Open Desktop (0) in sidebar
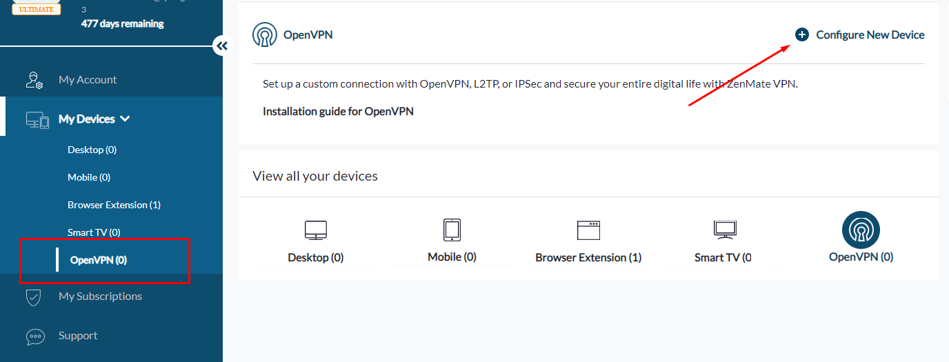Image resolution: width=949 pixels, height=362 pixels. [x=92, y=150]
